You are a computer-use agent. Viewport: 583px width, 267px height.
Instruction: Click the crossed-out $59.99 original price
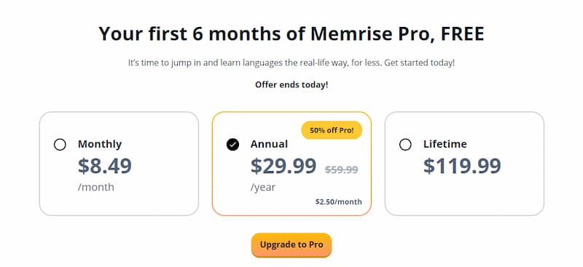(x=341, y=170)
